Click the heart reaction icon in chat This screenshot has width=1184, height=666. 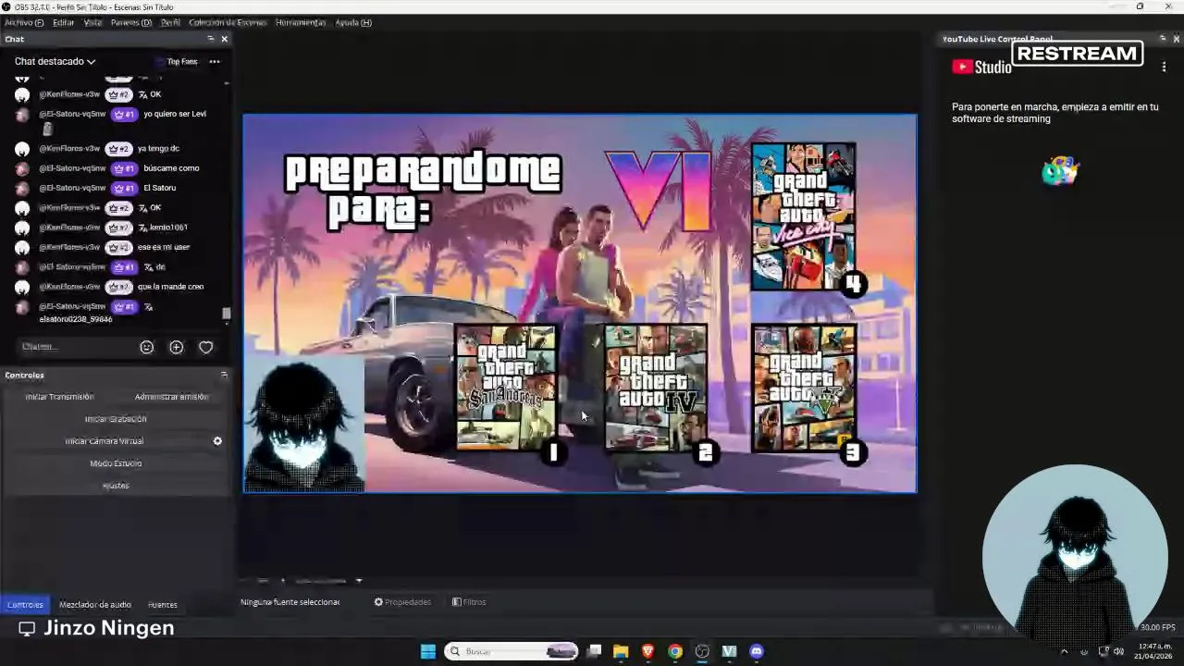tap(205, 347)
